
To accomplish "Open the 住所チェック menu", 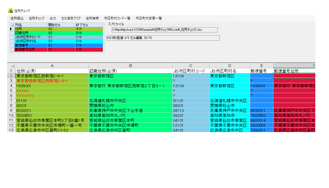I will [x=36, y=18].
